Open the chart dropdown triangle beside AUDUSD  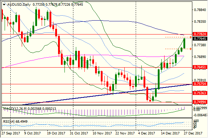pos(4,5)
